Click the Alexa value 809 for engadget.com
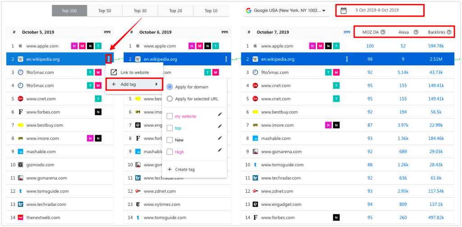This screenshot has width=462, height=227. point(404,204)
